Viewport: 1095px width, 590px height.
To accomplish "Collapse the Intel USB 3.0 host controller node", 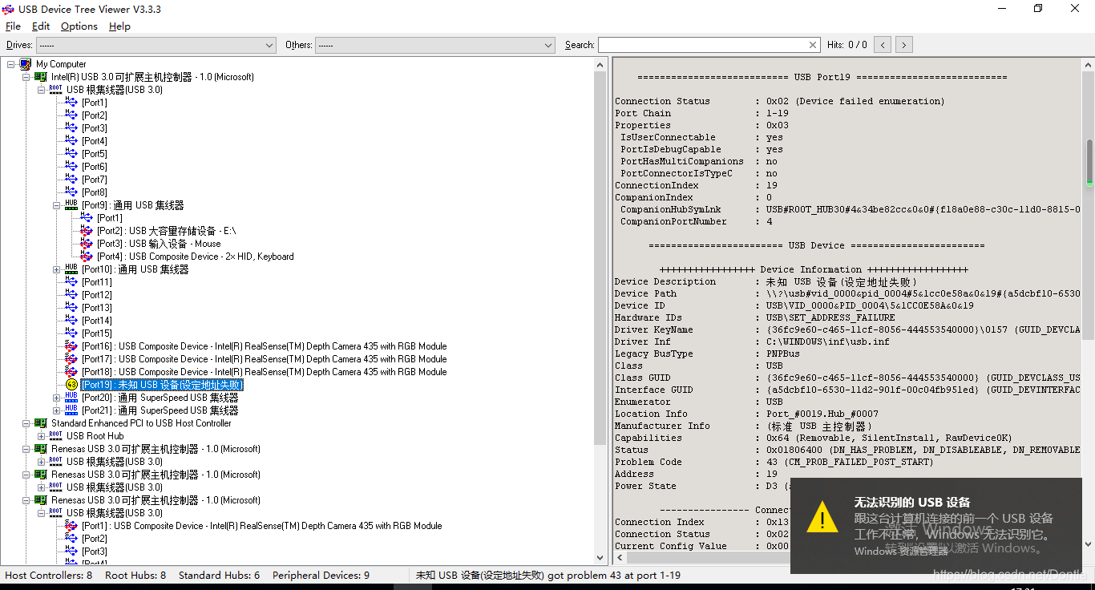I will [x=26, y=77].
